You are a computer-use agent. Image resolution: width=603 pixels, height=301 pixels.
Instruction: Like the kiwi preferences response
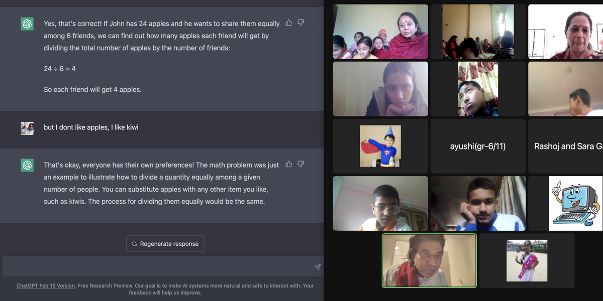coord(288,164)
